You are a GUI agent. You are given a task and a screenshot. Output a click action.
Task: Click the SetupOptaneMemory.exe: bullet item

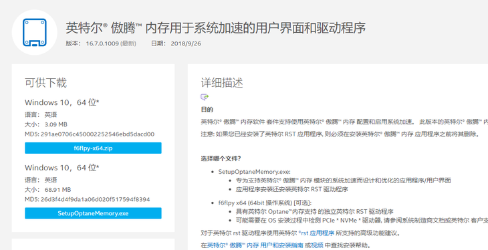[254, 172]
